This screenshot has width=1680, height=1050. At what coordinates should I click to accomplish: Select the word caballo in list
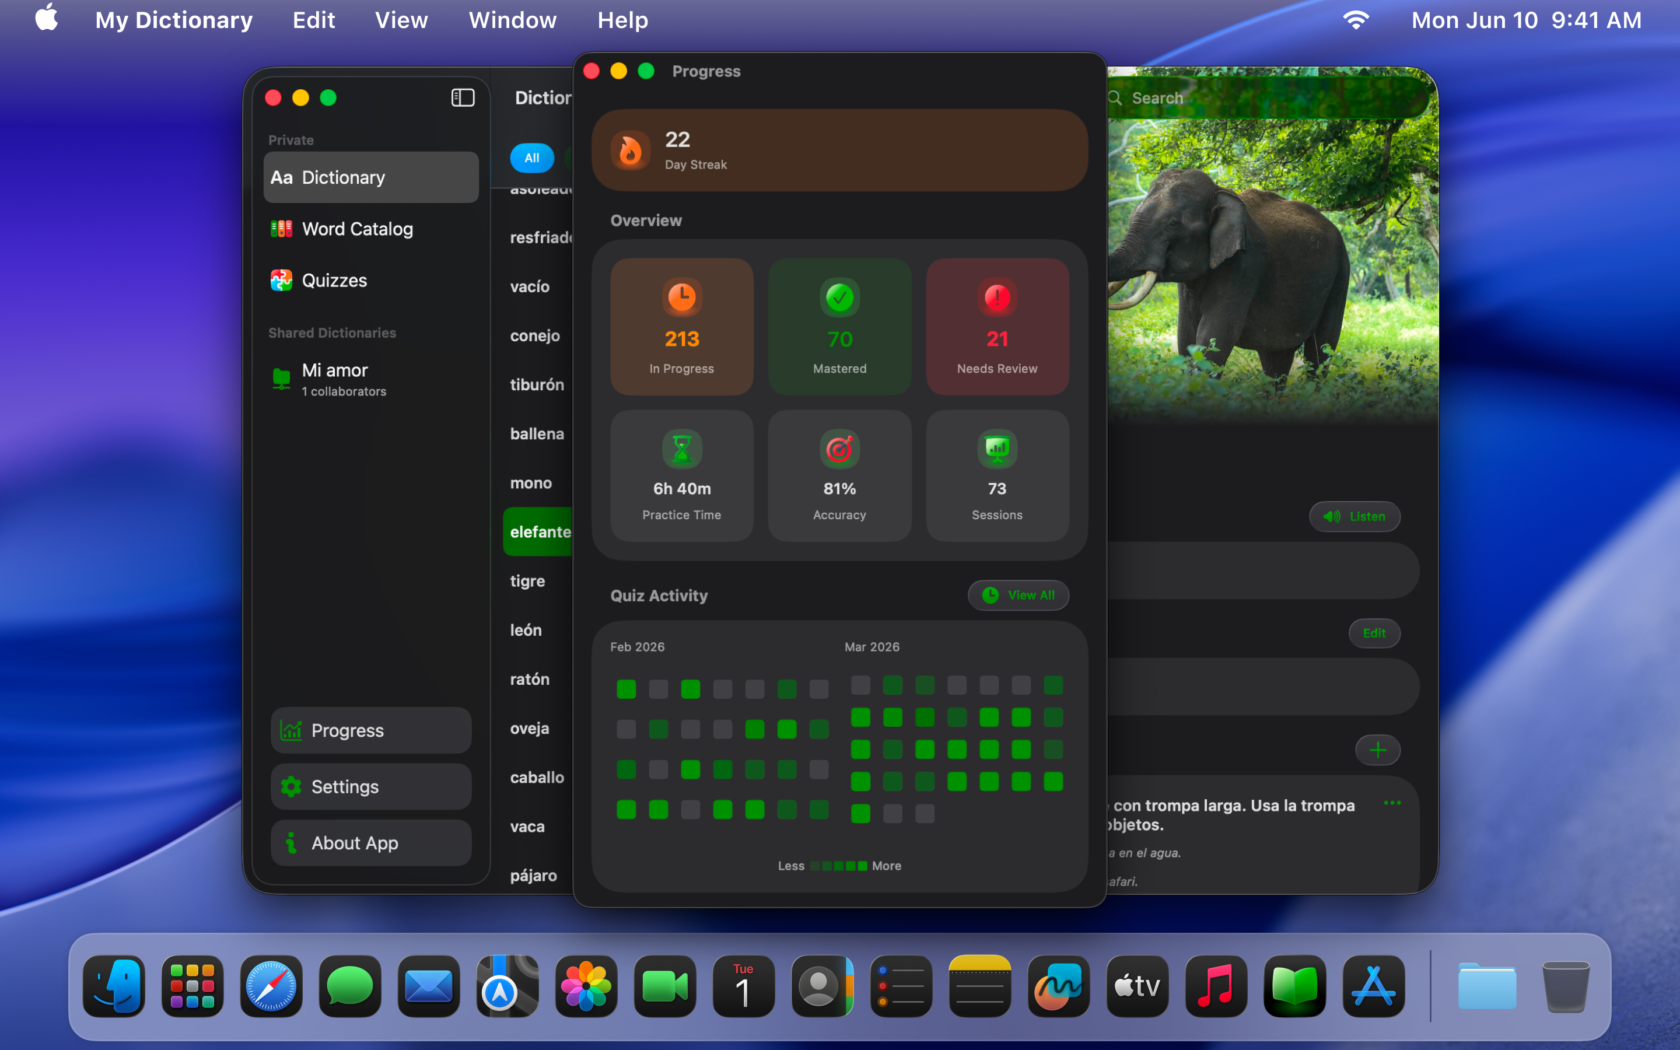pyautogui.click(x=537, y=777)
